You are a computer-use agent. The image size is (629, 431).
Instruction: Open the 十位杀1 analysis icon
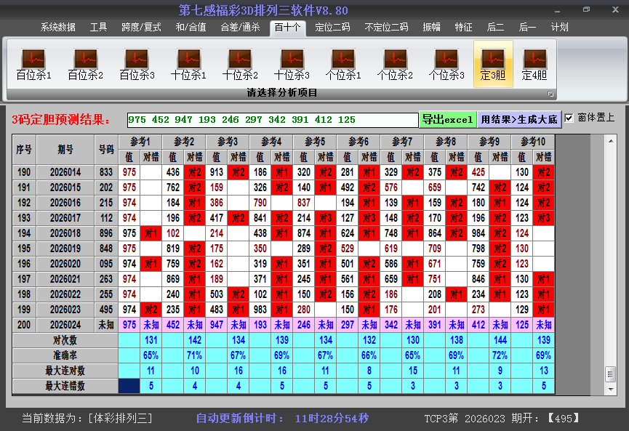coord(188,64)
